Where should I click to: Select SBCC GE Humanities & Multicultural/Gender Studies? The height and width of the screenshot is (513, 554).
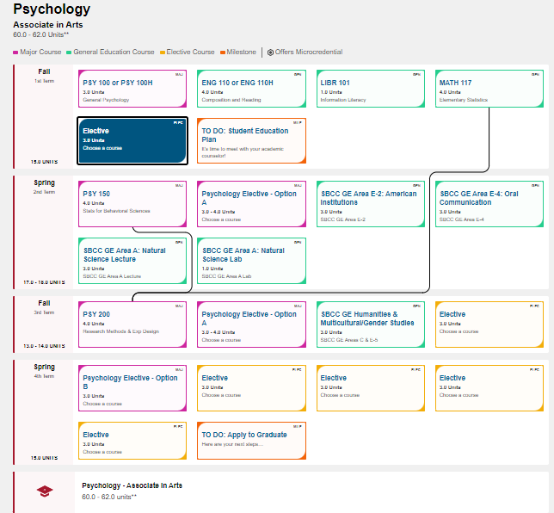pyautogui.click(x=370, y=324)
